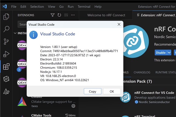Refresh the extensions list
Image resolution: width=176 pixels, height=117 pixels.
59,15
